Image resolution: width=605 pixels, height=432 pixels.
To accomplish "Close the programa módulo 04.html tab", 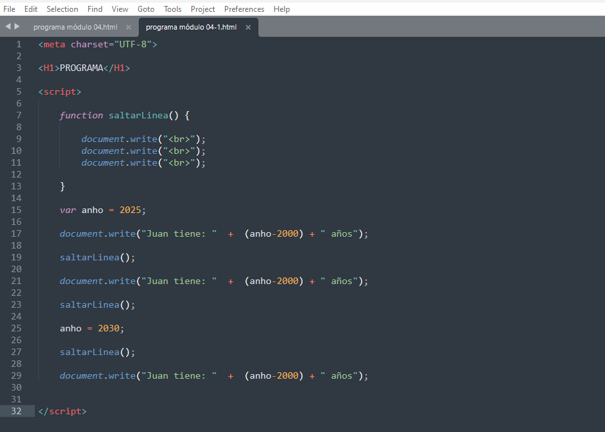I will (128, 27).
